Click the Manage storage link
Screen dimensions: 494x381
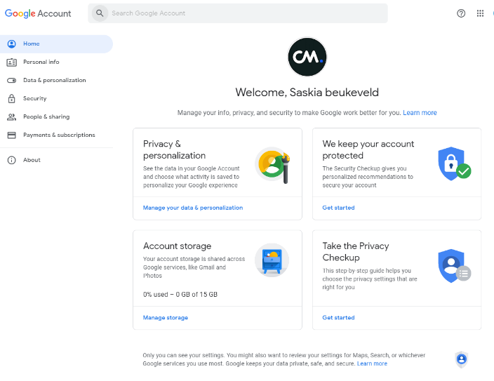pyautogui.click(x=166, y=318)
